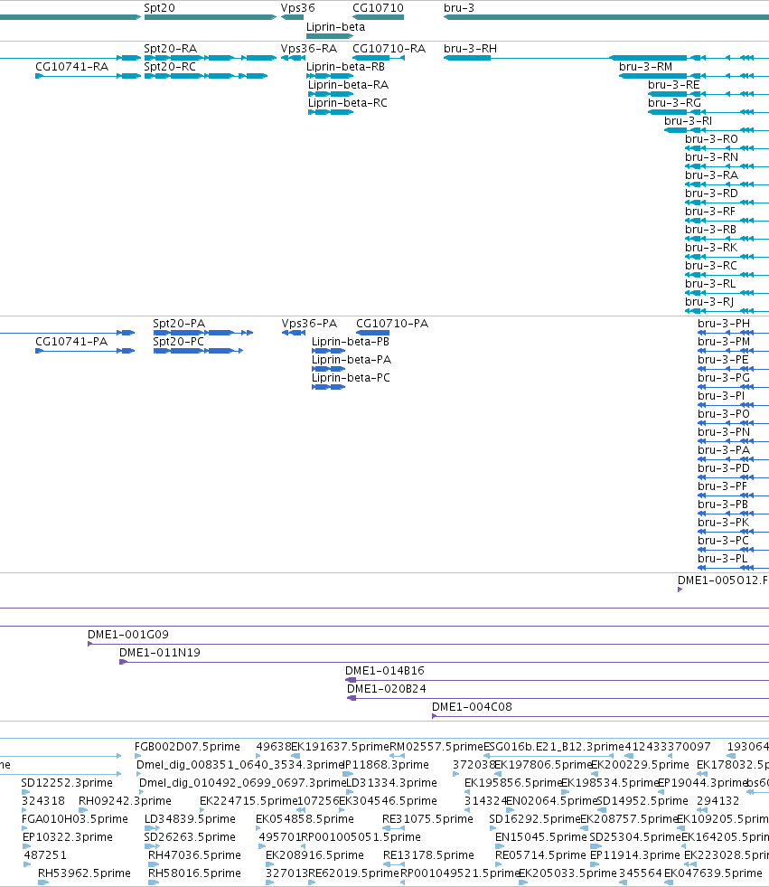
Task: Select the CG10741-PA protein label
Action: tap(71, 342)
